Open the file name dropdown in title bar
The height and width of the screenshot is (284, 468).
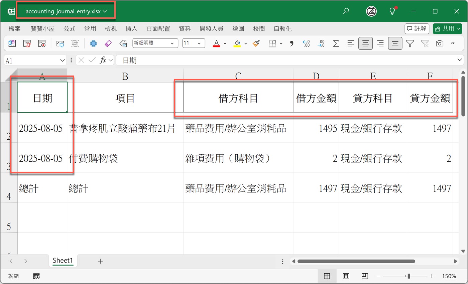point(105,11)
